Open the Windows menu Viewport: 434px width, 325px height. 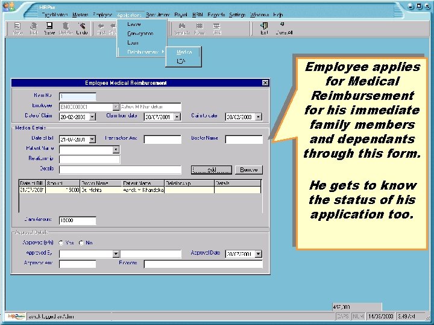point(259,14)
